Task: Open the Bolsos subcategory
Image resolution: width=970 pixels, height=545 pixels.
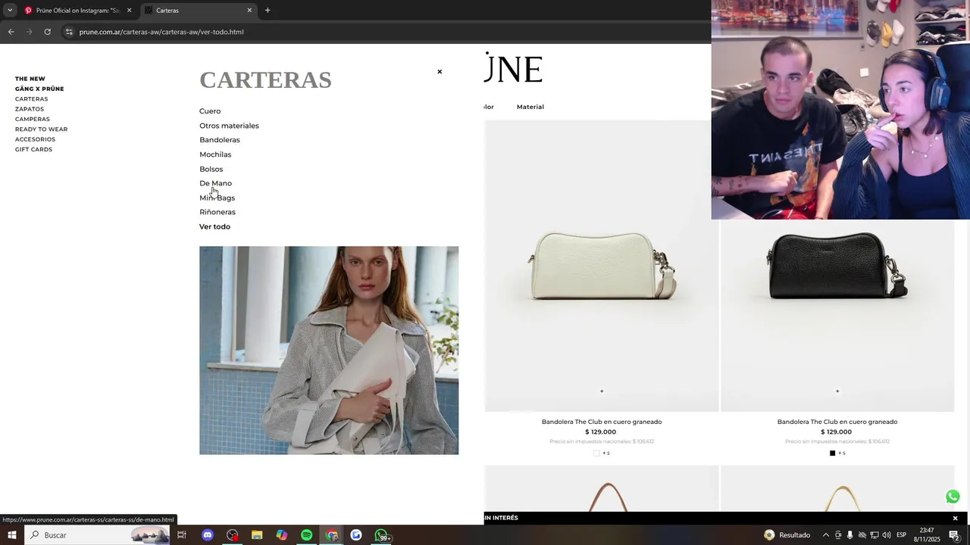Action: click(x=211, y=169)
